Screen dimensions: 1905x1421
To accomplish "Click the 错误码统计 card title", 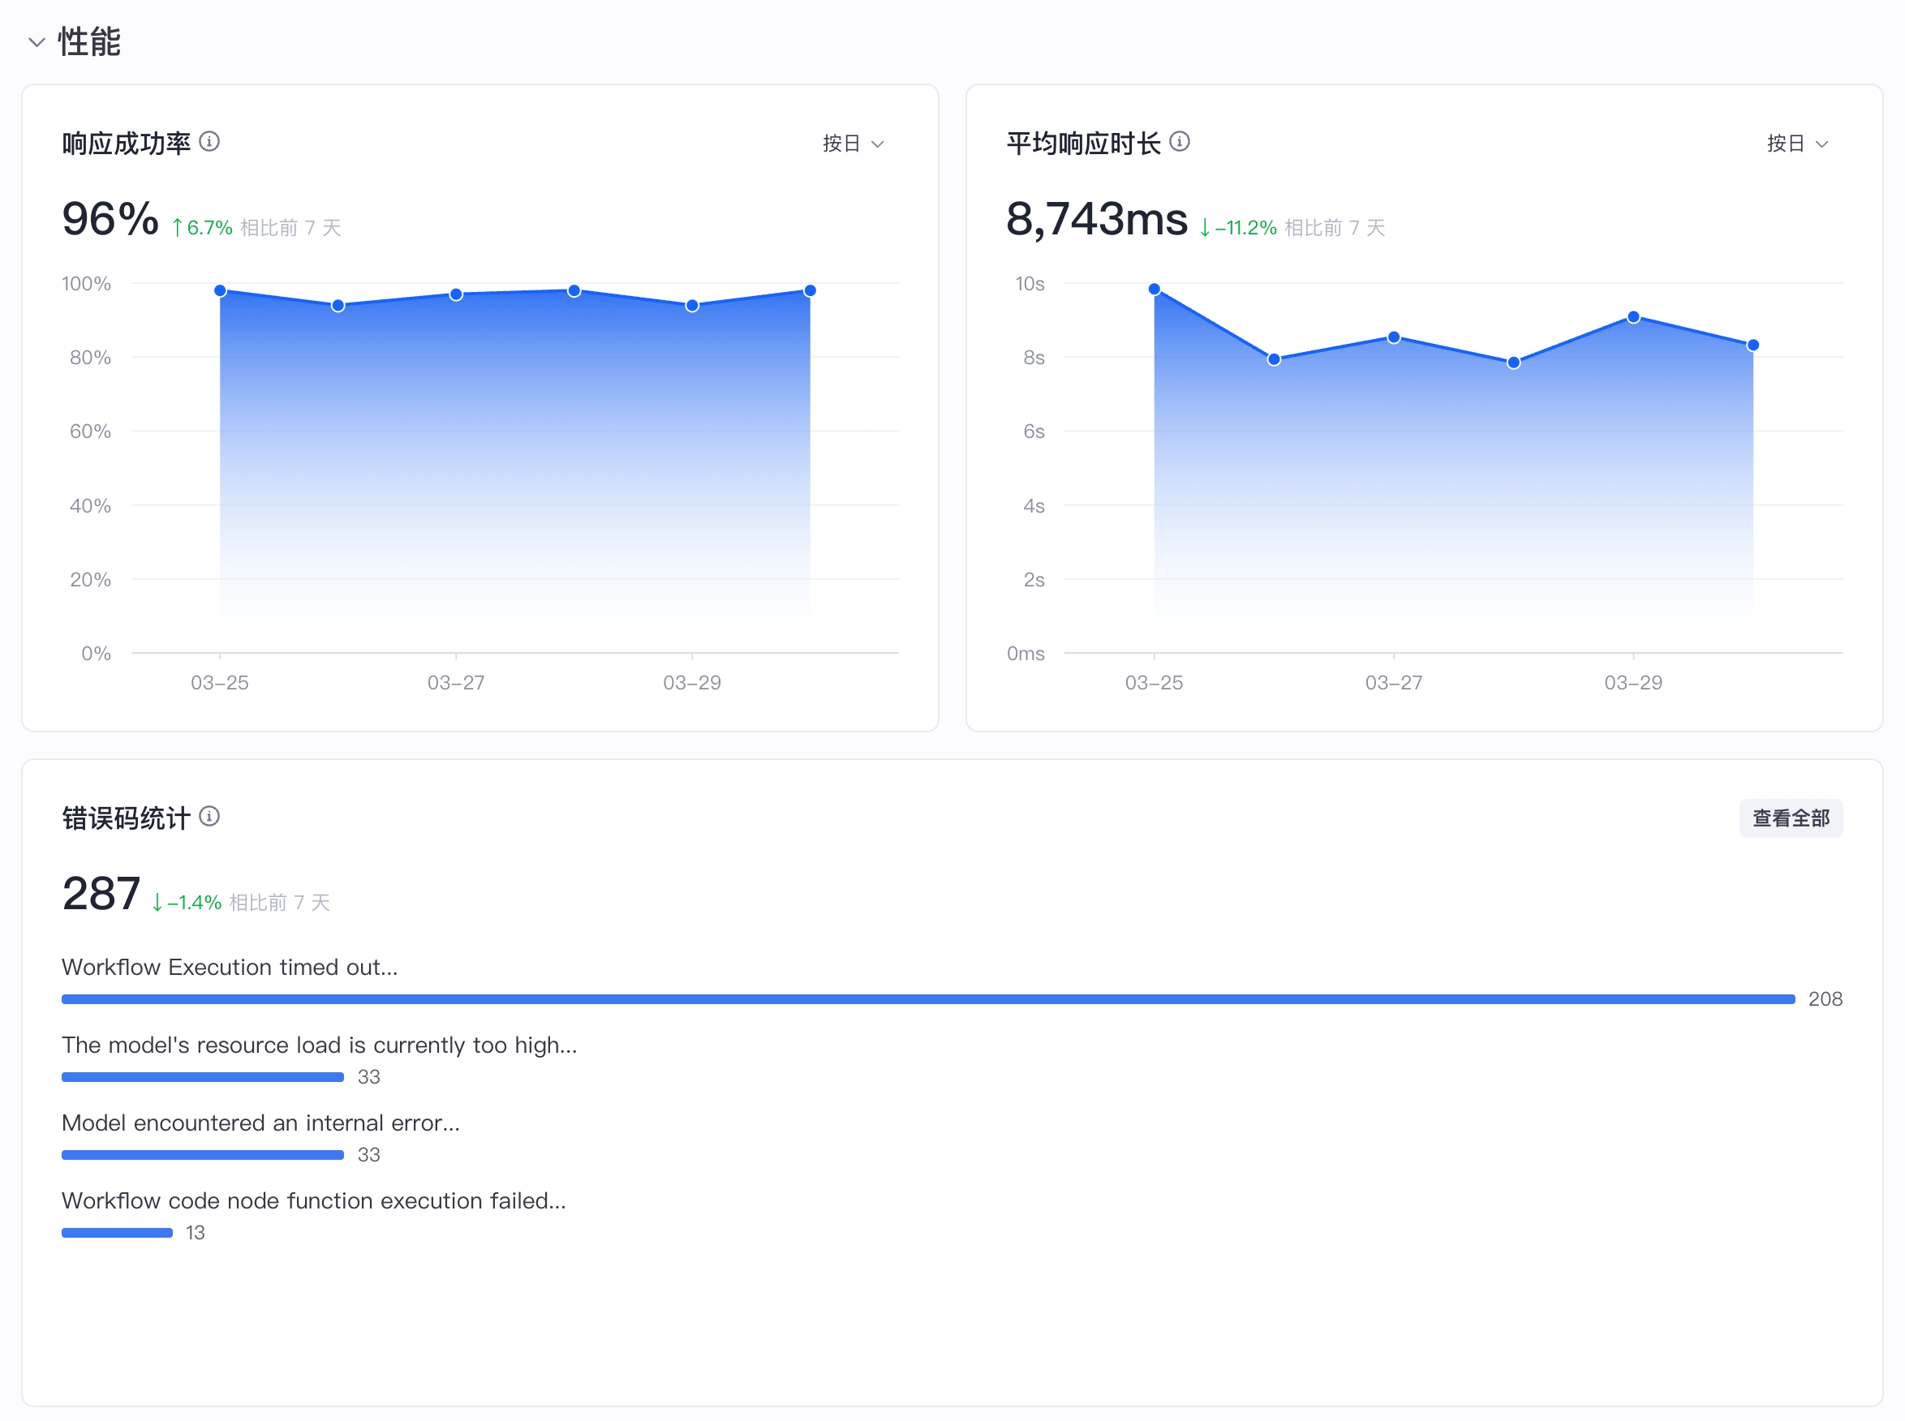I will tap(127, 818).
